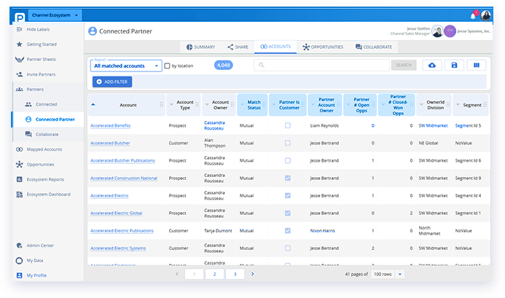Select the Accounts tab
This screenshot has height=298, width=505.
point(275,47)
